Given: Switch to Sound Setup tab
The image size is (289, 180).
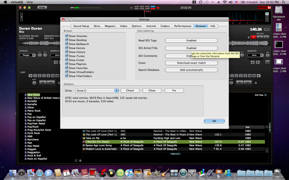Looking at the screenshot, I should click(81, 26).
